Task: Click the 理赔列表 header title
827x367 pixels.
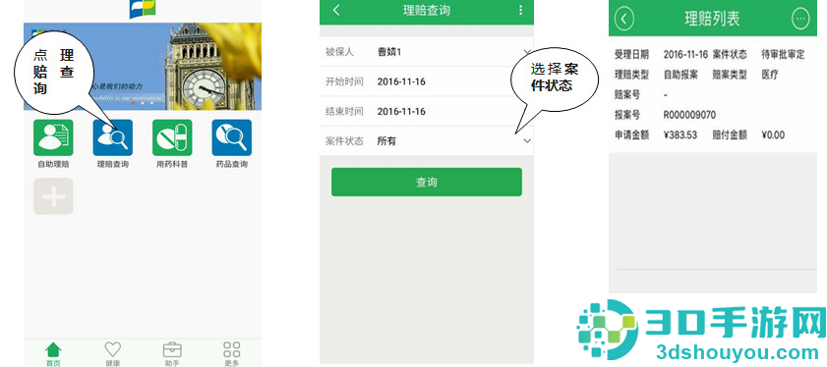Action: [712, 19]
